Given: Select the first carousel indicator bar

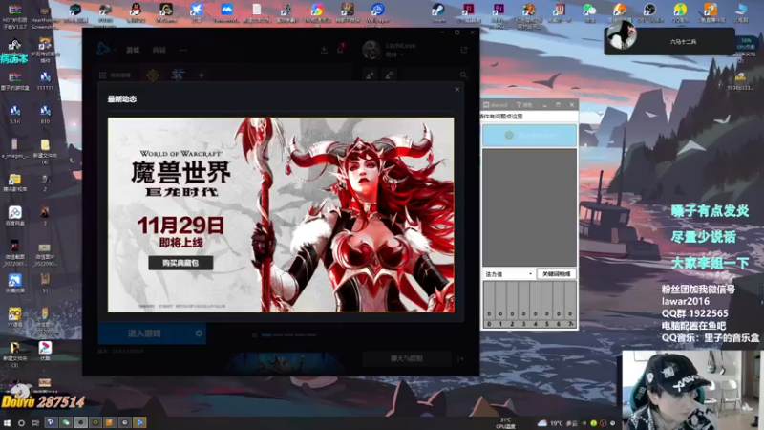Looking at the screenshot, I should [266, 335].
